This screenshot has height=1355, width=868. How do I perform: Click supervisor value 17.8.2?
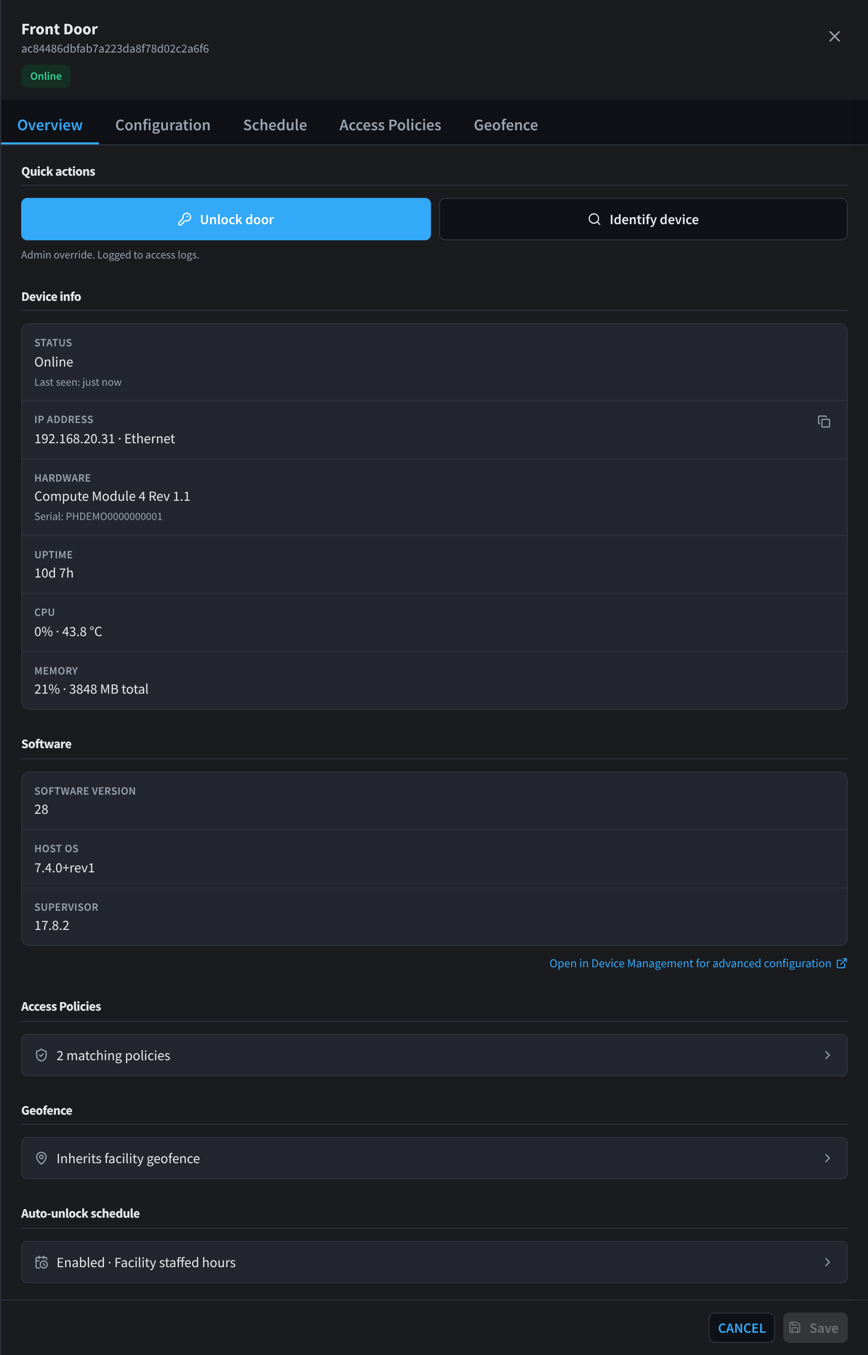tap(52, 925)
